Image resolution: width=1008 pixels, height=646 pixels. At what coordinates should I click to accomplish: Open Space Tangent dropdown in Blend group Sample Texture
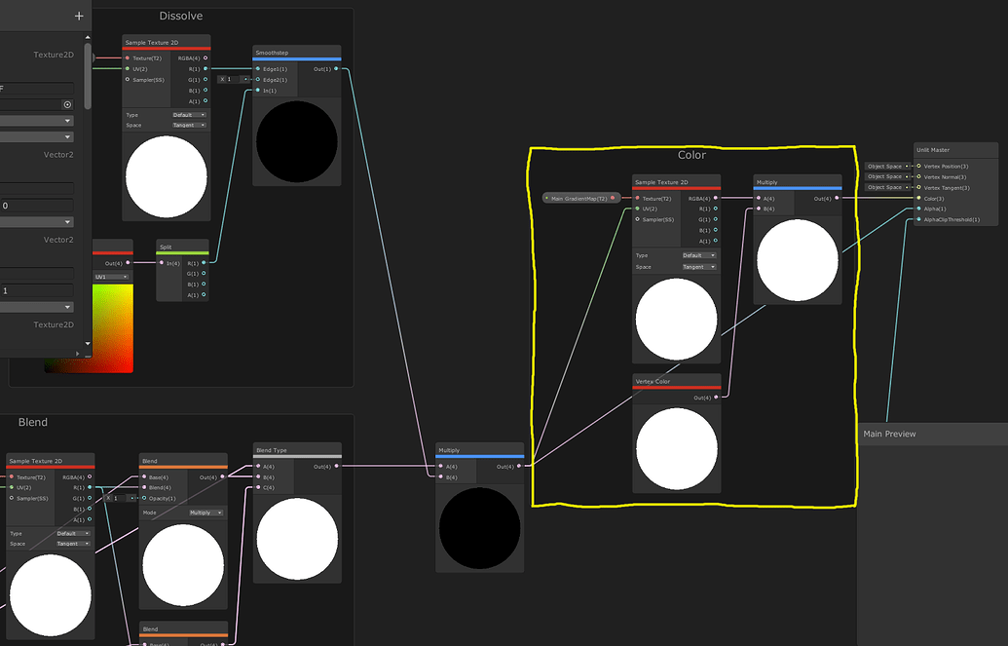click(x=73, y=544)
